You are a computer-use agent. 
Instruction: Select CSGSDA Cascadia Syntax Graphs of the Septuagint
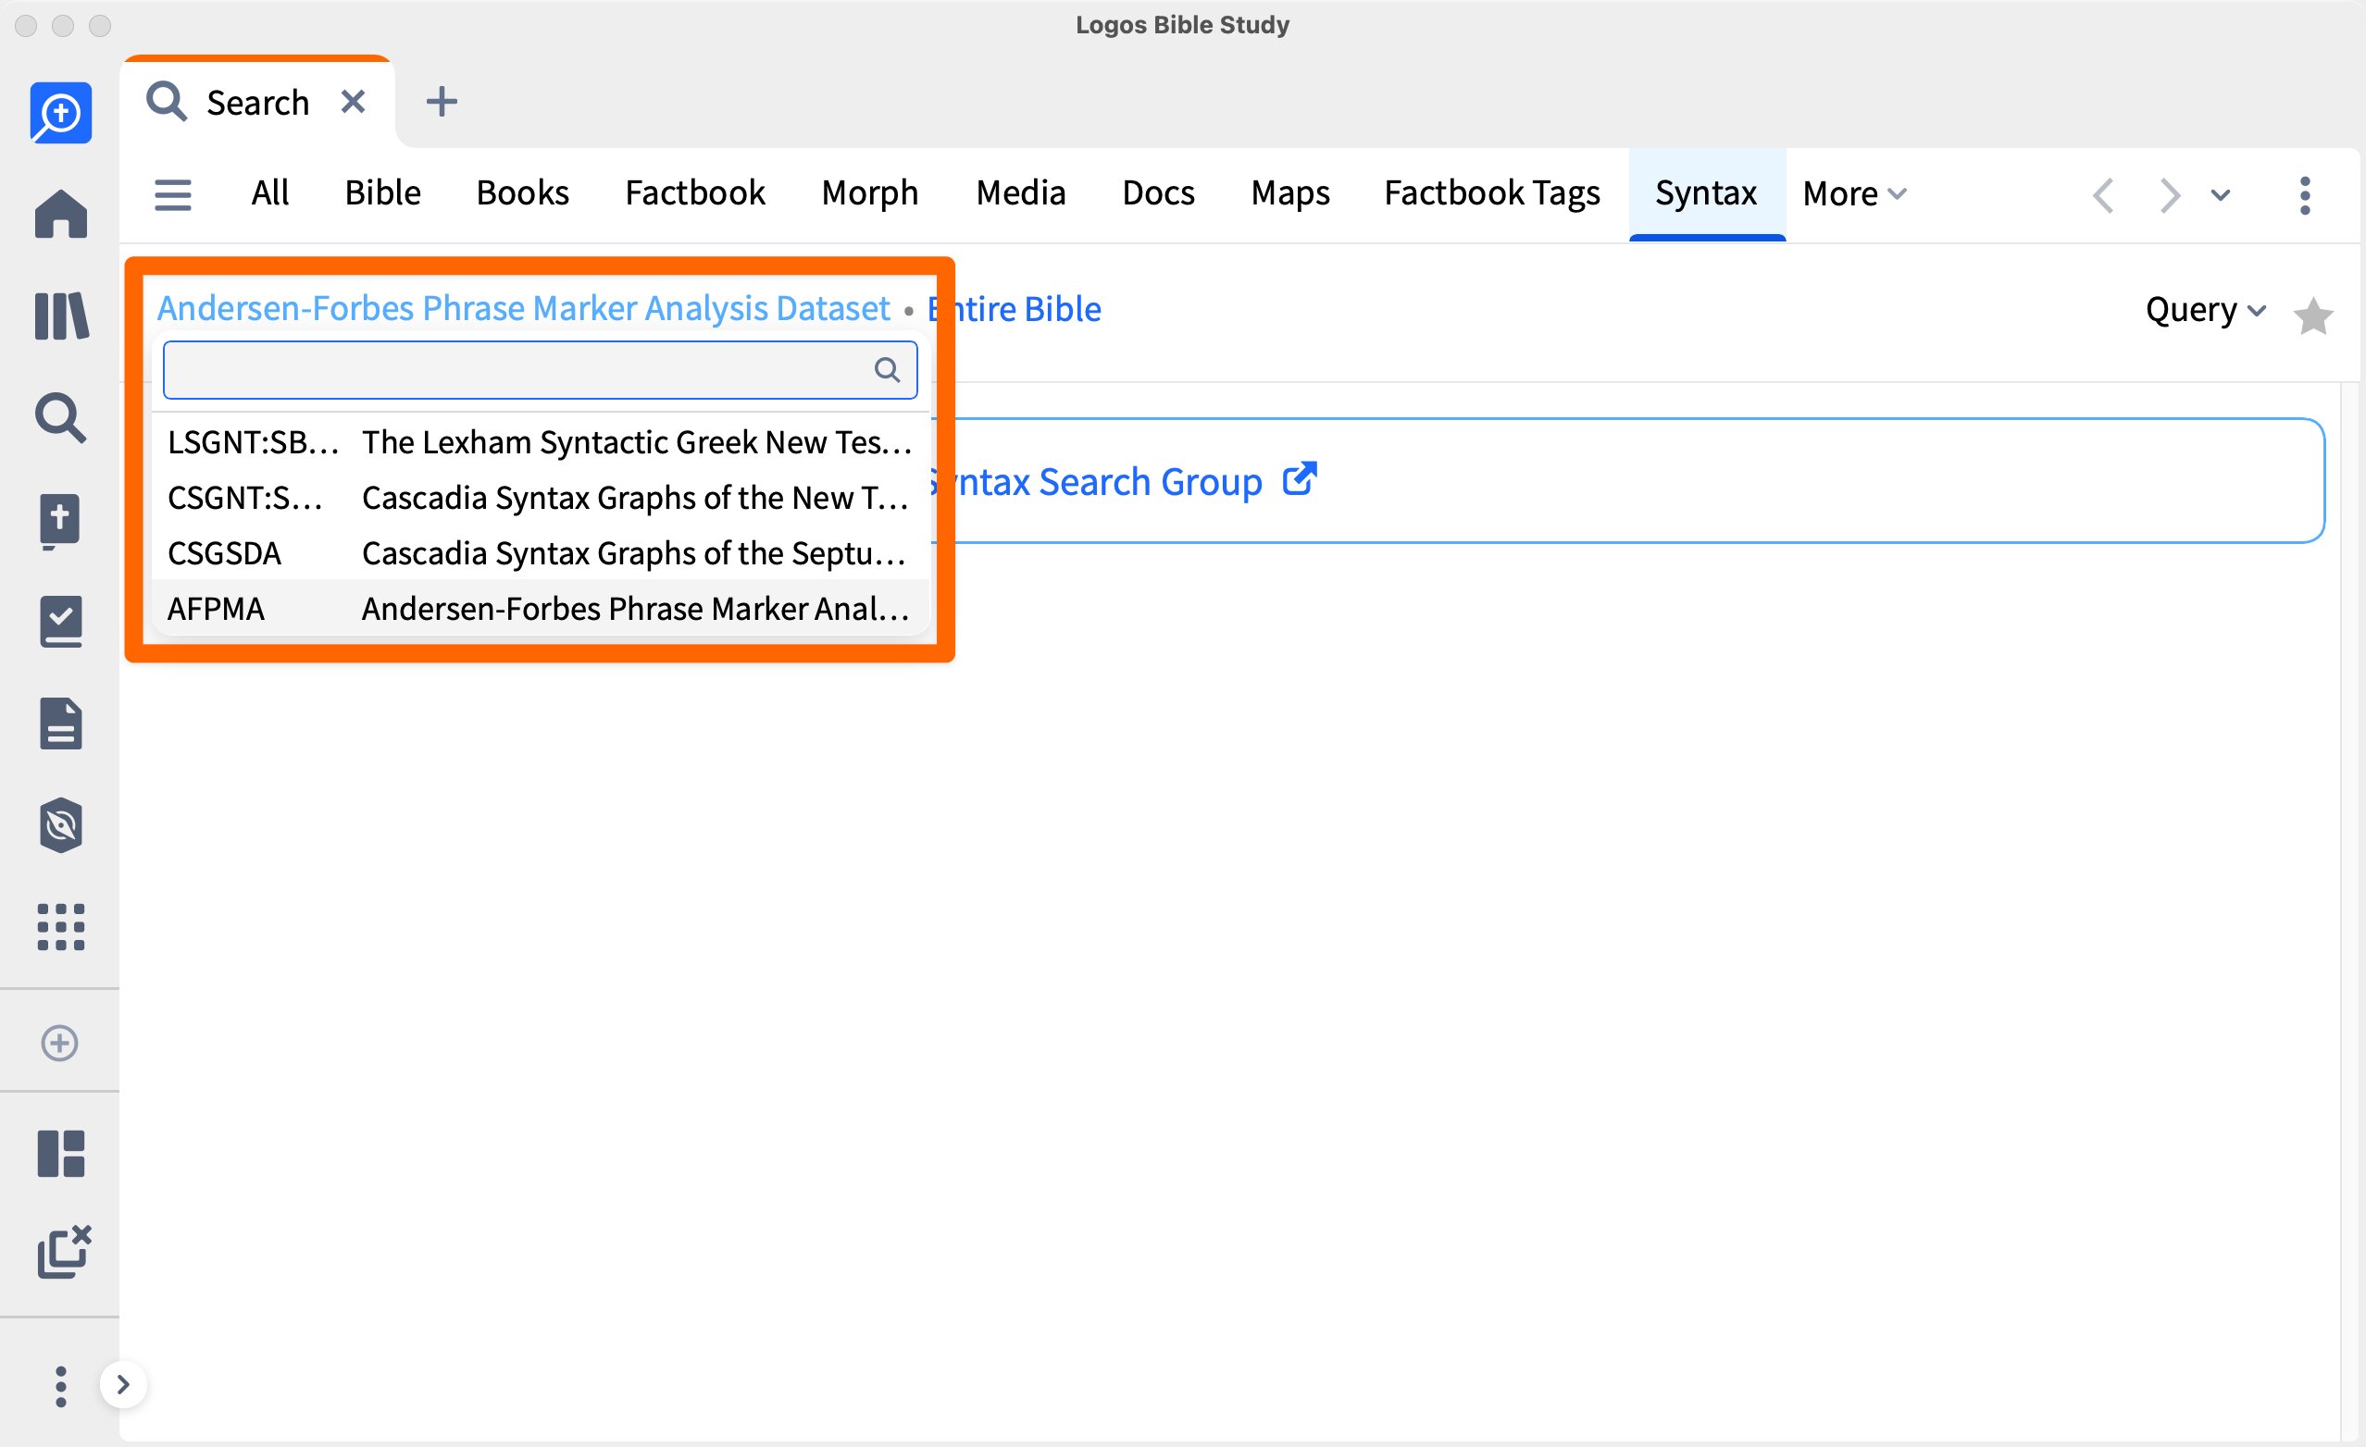tap(541, 553)
